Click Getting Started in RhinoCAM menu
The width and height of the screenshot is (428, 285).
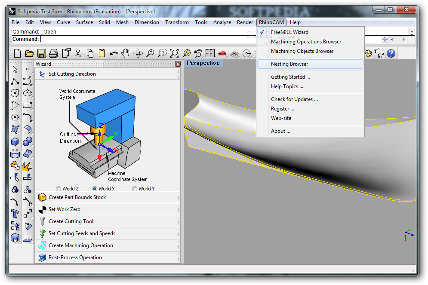[x=311, y=77]
